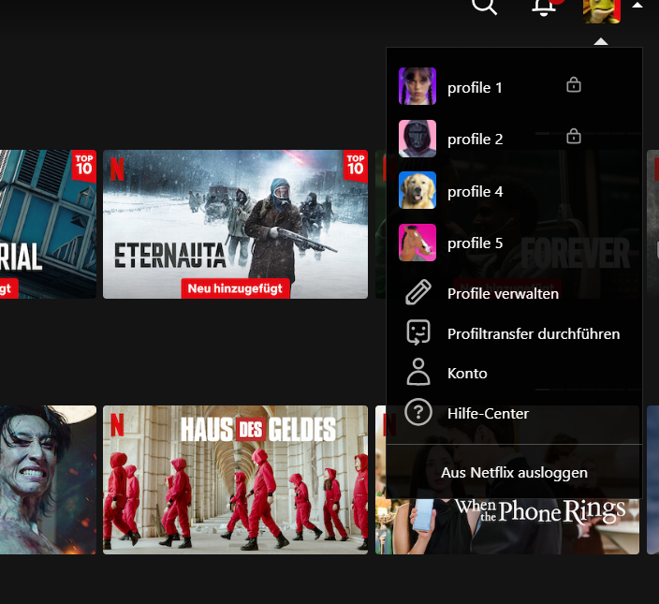Image resolution: width=659 pixels, height=604 pixels.
Task: Click the Profiltransfer smiley icon
Action: (417, 333)
